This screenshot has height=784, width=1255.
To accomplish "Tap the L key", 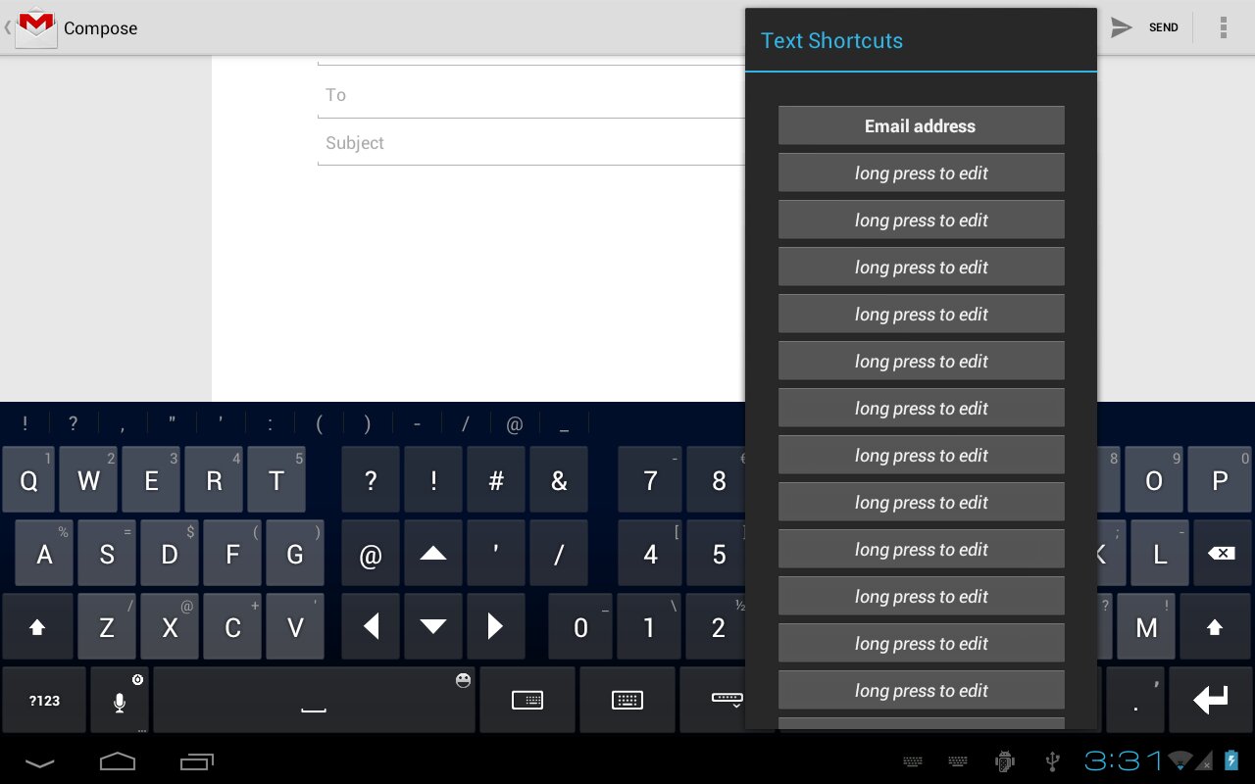I will click(1160, 554).
